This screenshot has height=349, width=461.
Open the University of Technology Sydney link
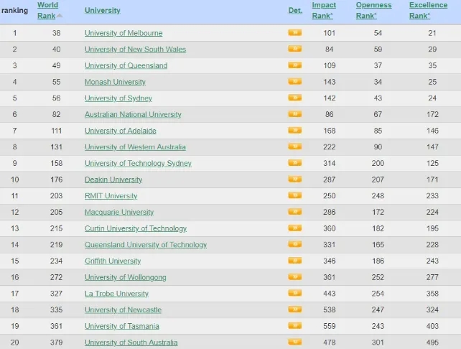pos(138,163)
